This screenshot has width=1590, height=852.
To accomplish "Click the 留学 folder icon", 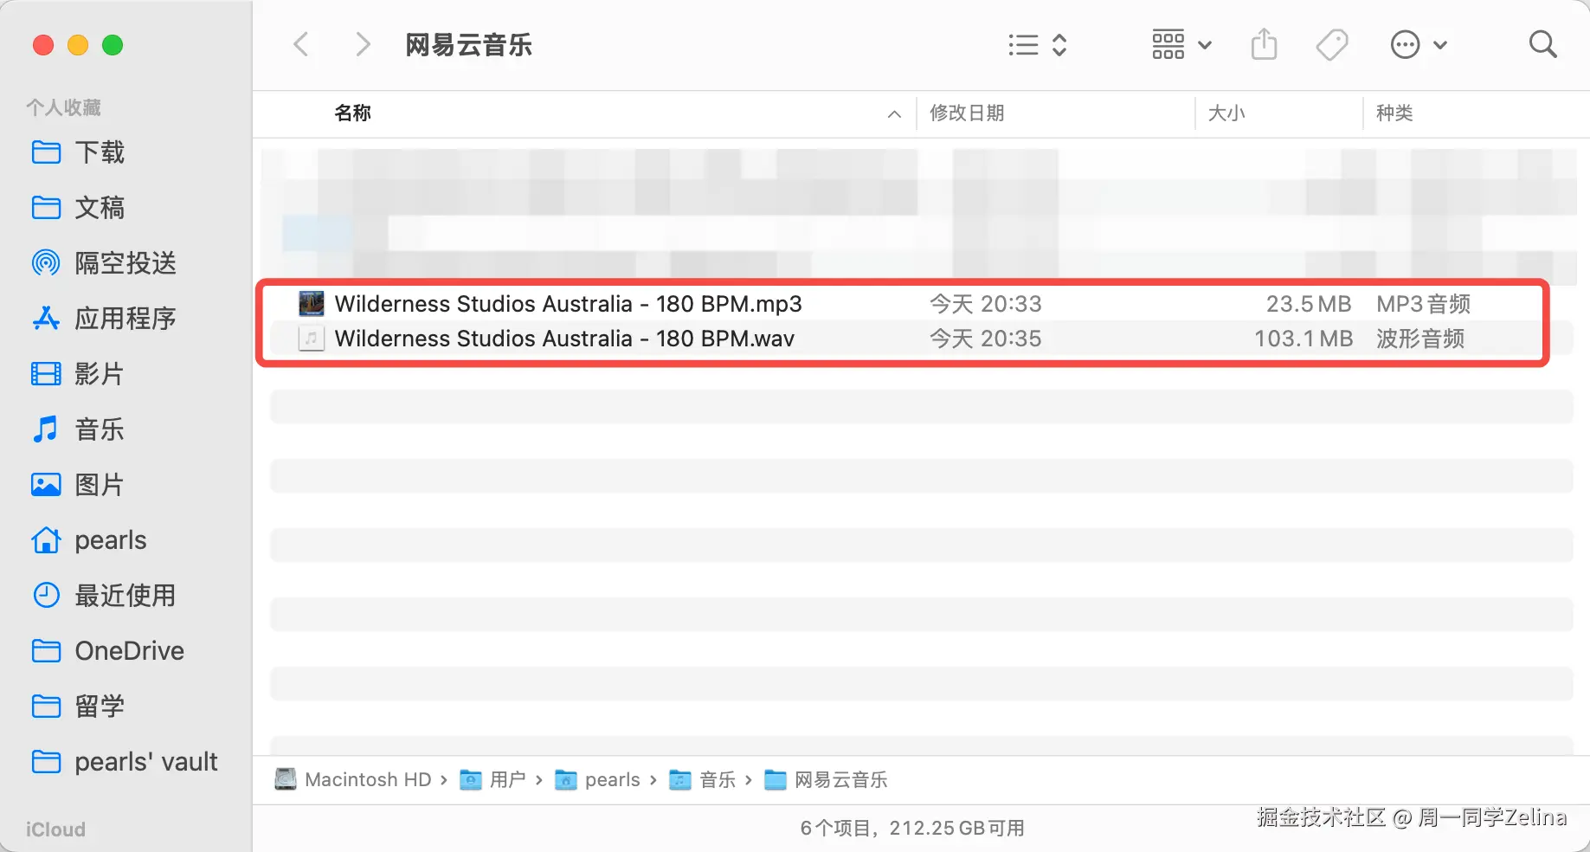I will tap(46, 707).
